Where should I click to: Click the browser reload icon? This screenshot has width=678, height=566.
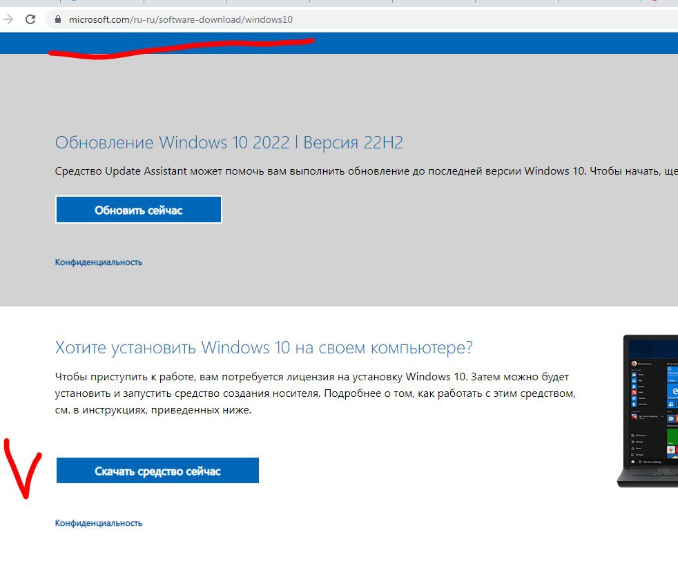tap(30, 19)
